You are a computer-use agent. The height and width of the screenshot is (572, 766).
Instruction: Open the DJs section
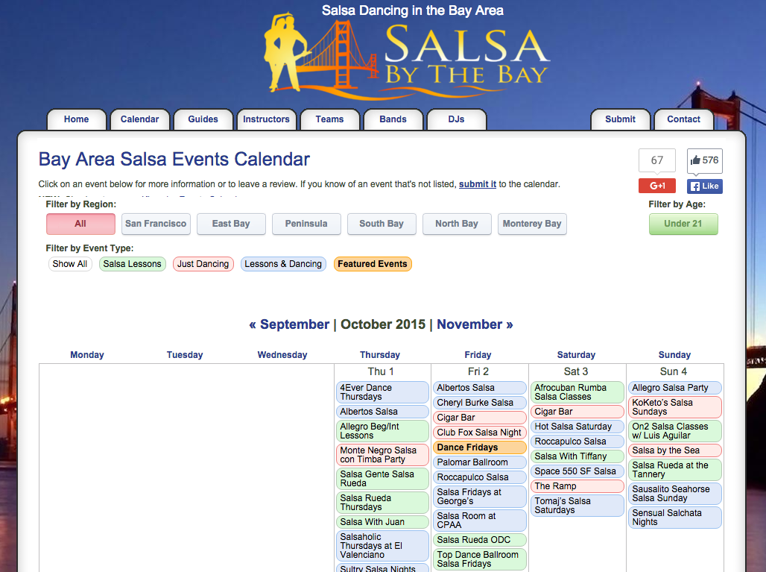point(456,119)
